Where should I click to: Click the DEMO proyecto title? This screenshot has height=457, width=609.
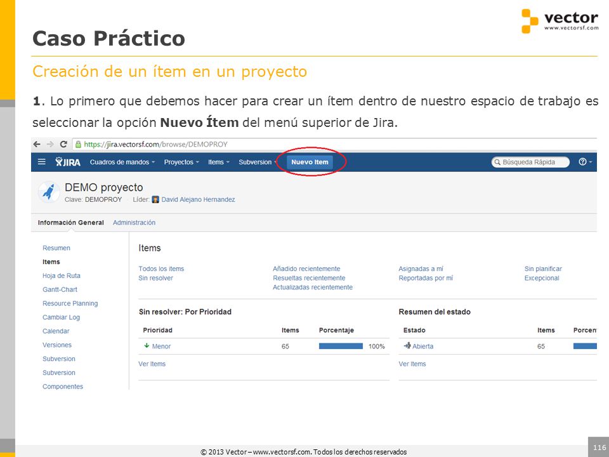coord(103,187)
